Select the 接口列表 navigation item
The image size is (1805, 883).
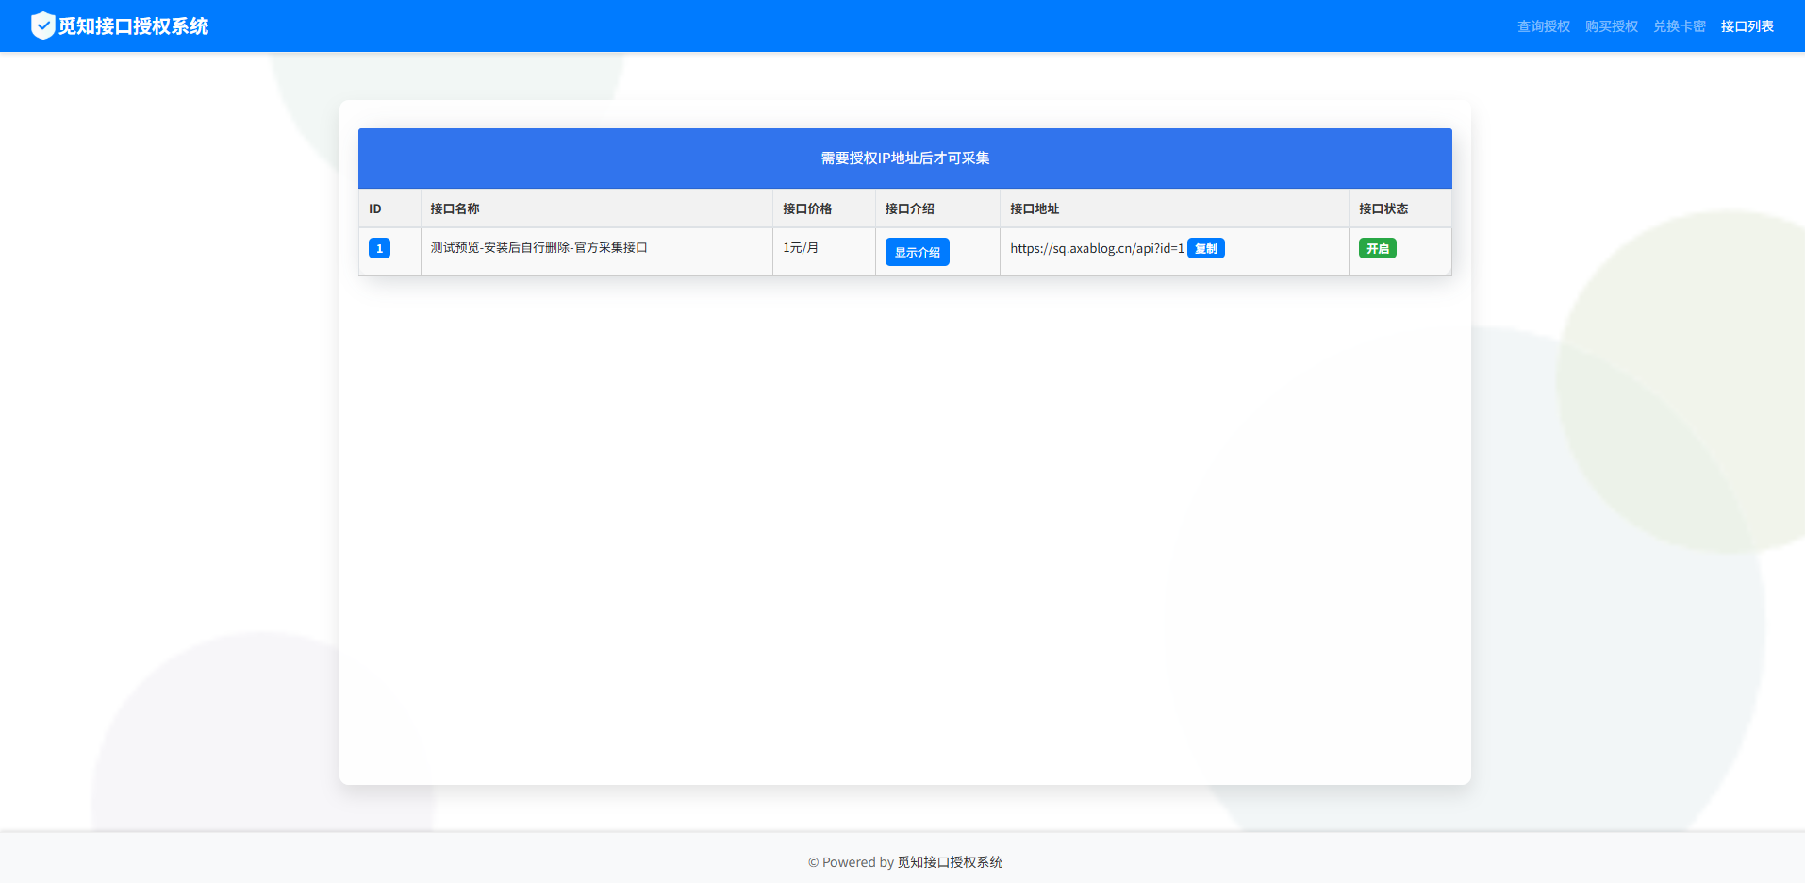1747,26
